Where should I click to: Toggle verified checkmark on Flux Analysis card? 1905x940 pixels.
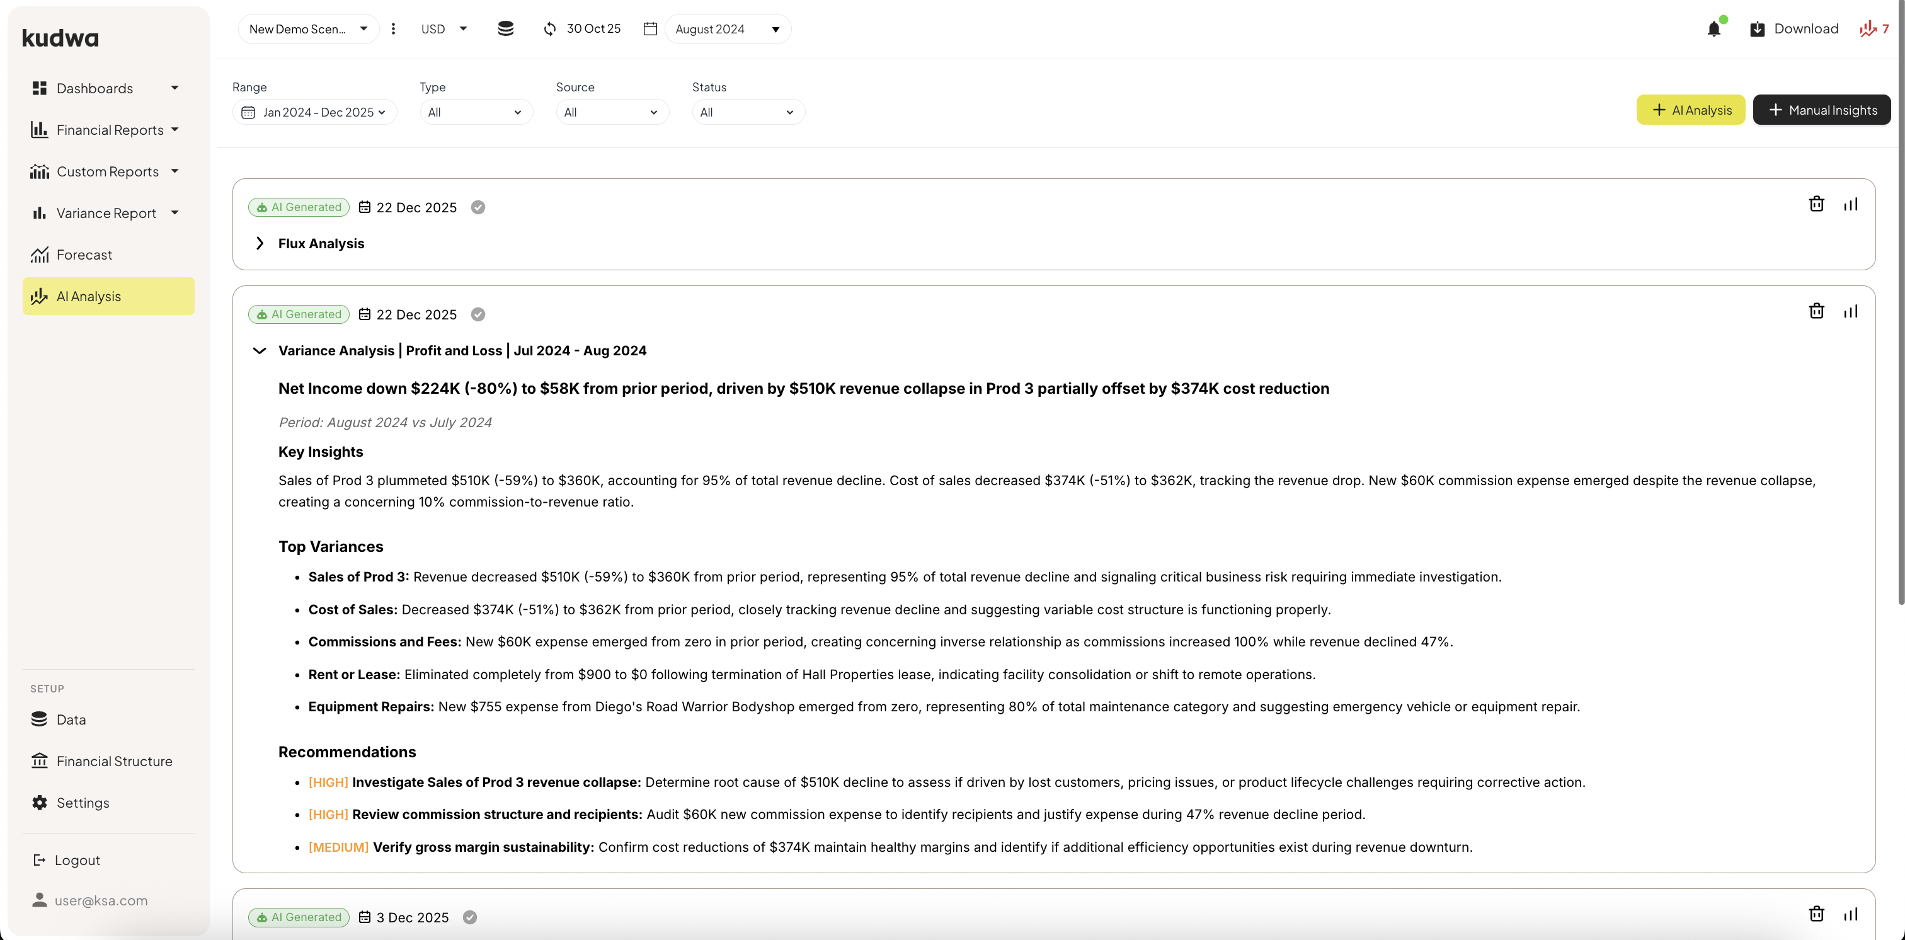click(x=479, y=207)
